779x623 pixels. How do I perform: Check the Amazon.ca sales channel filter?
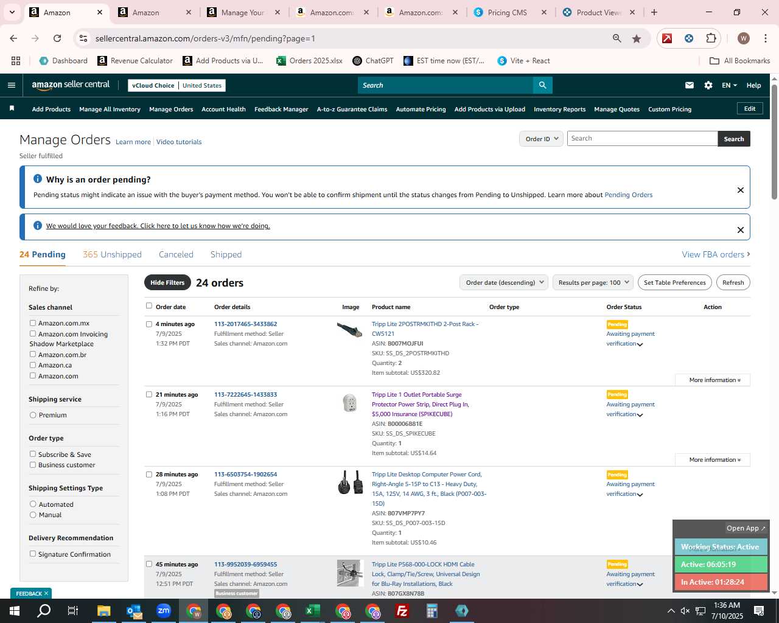[33, 365]
